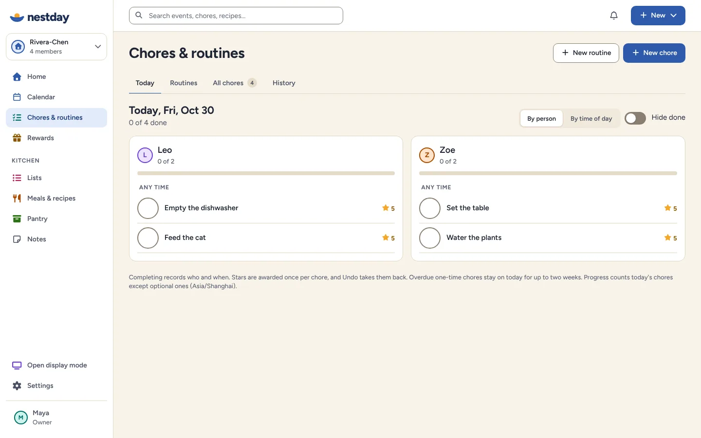
Task: Check off Water the plants
Action: (430, 238)
